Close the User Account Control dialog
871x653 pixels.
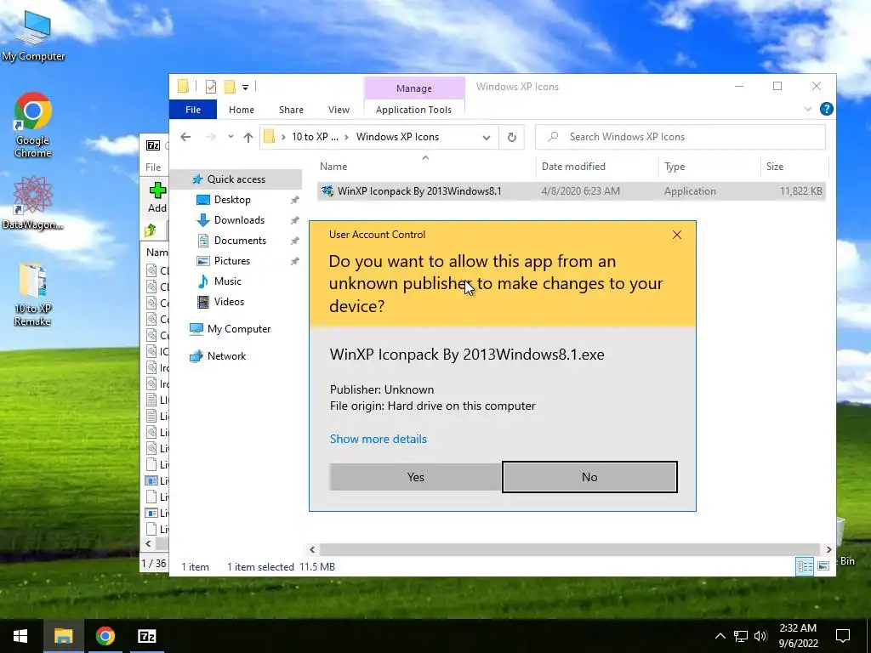point(676,235)
